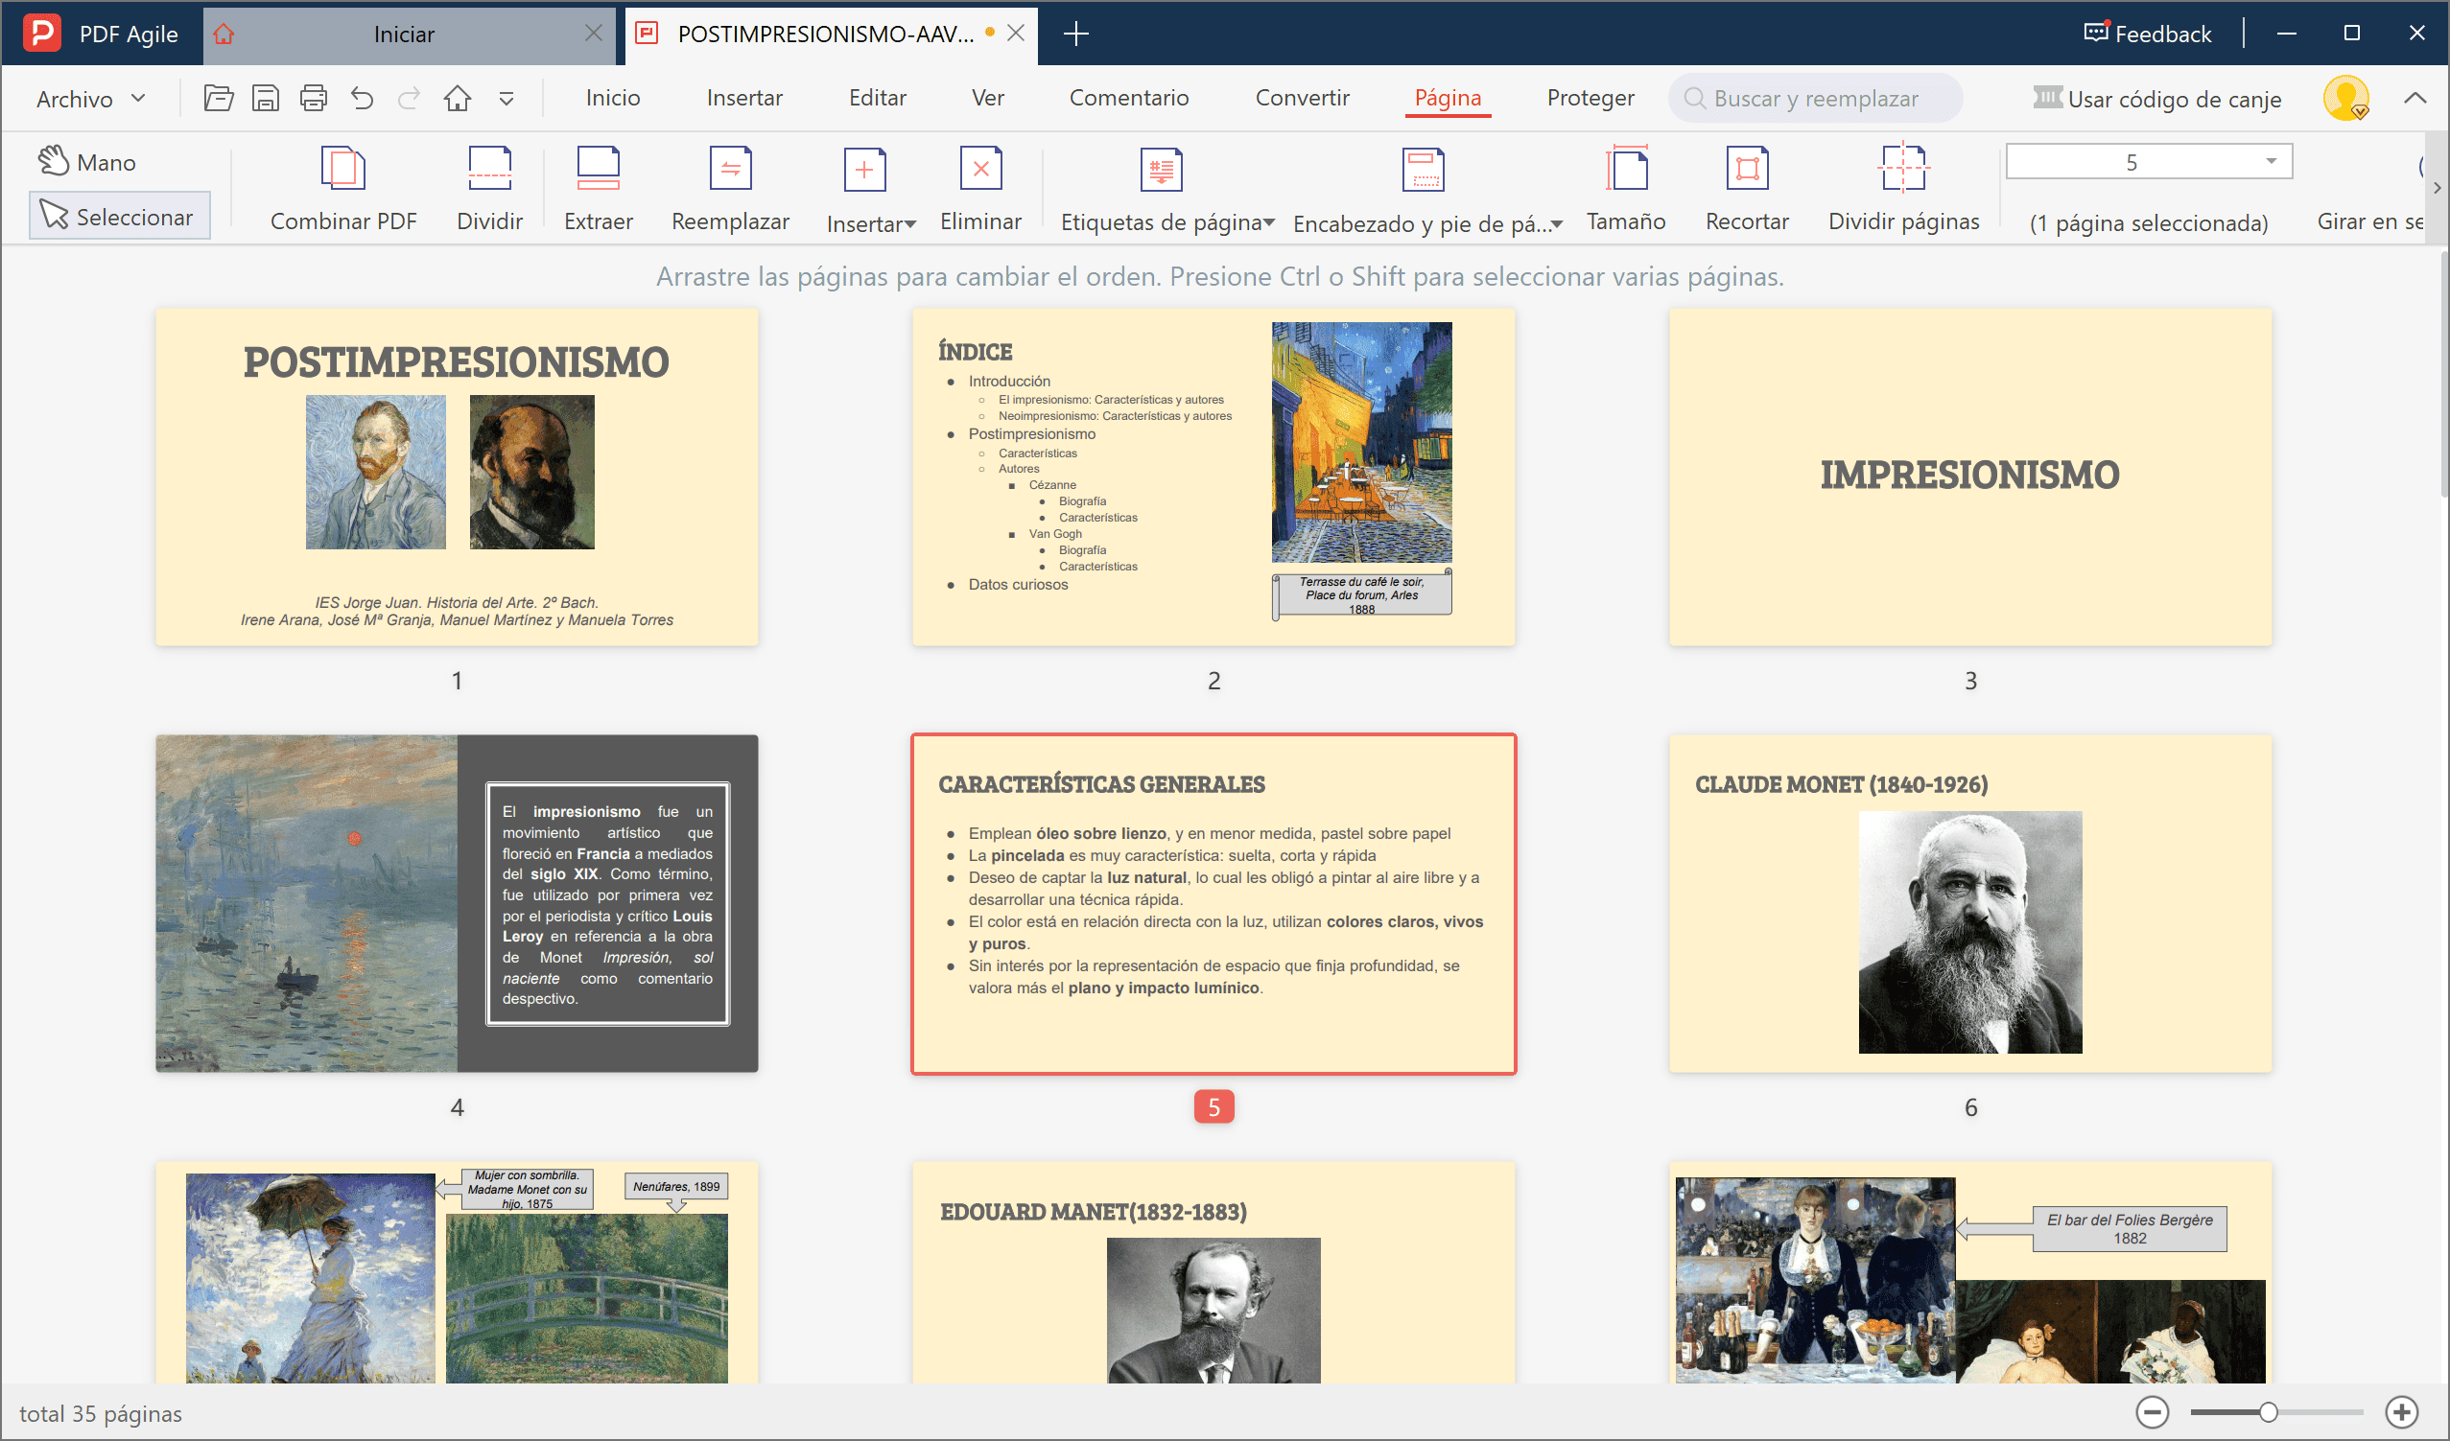
Task: Click Usar código de canje
Action: [x=2157, y=98]
